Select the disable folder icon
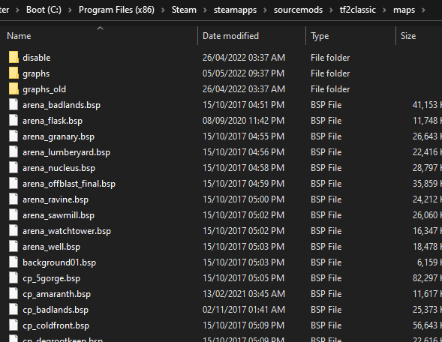This screenshot has width=442, height=342. click(14, 58)
